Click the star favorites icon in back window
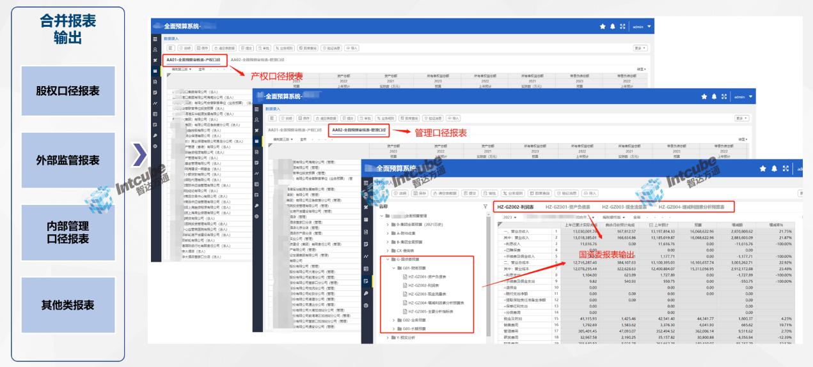The width and height of the screenshot is (813, 367). [602, 26]
